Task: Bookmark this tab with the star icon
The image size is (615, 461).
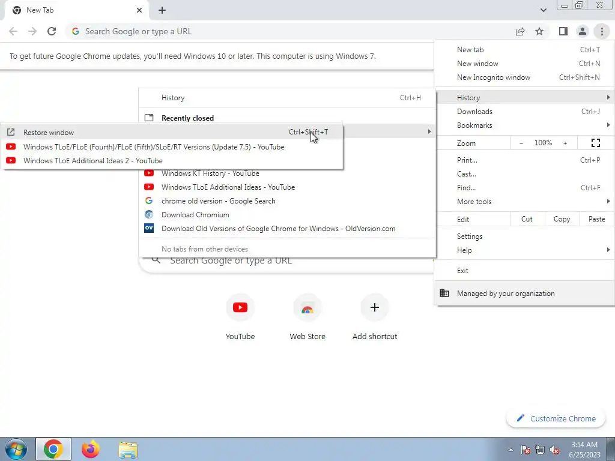Action: pyautogui.click(x=539, y=31)
